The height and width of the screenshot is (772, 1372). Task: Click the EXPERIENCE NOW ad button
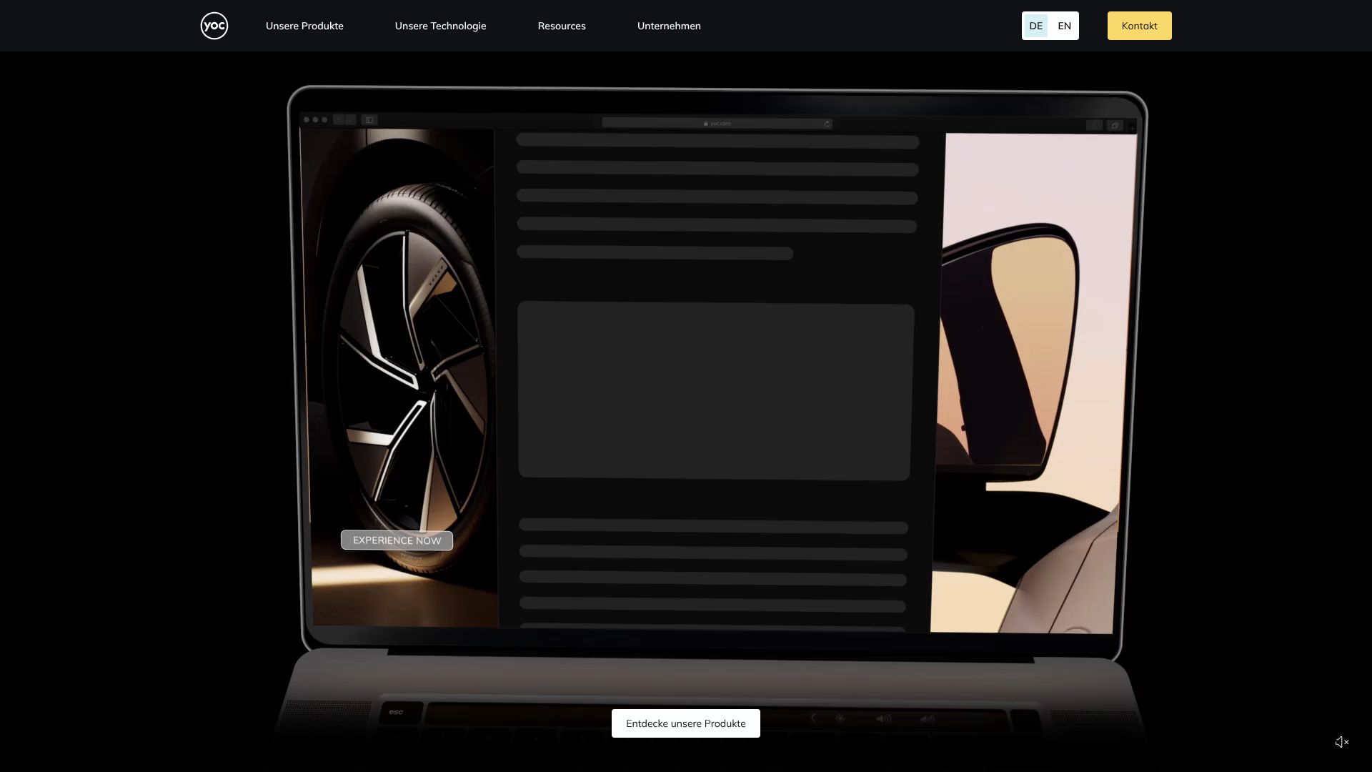(x=397, y=540)
